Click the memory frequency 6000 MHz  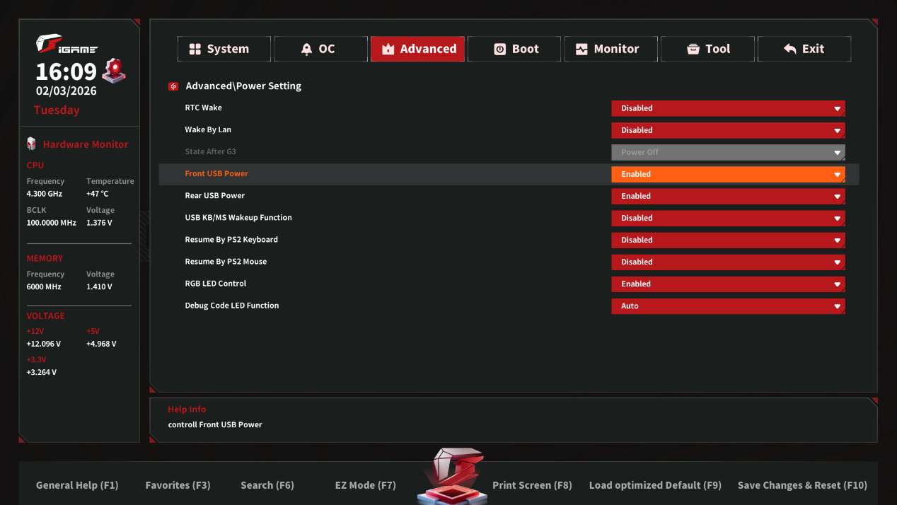[x=44, y=287]
